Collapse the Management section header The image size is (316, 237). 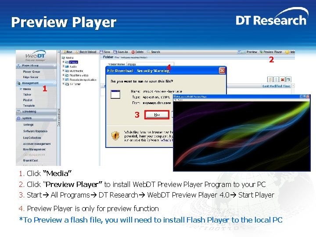pyautogui.click(x=36, y=83)
